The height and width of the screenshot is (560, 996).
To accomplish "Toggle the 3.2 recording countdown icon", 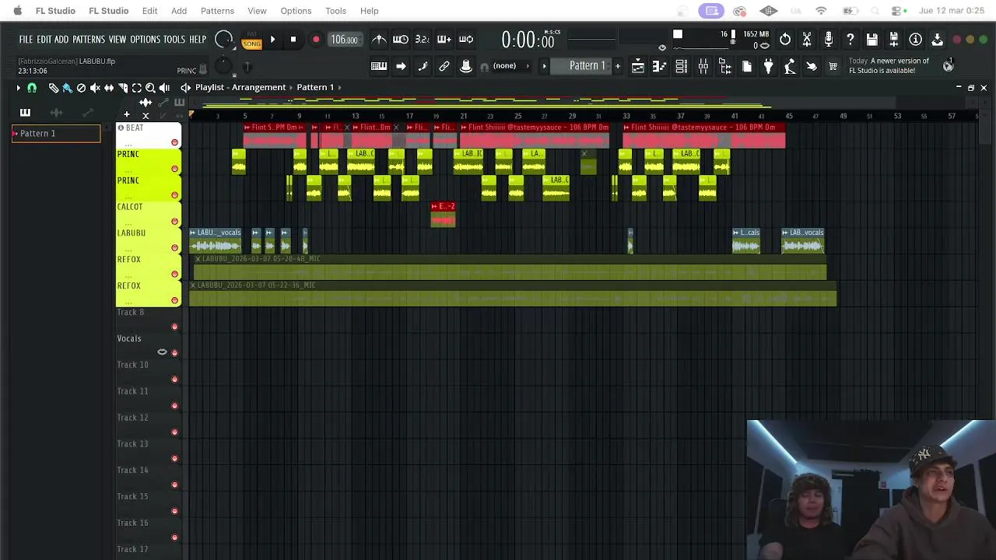I will point(423,40).
